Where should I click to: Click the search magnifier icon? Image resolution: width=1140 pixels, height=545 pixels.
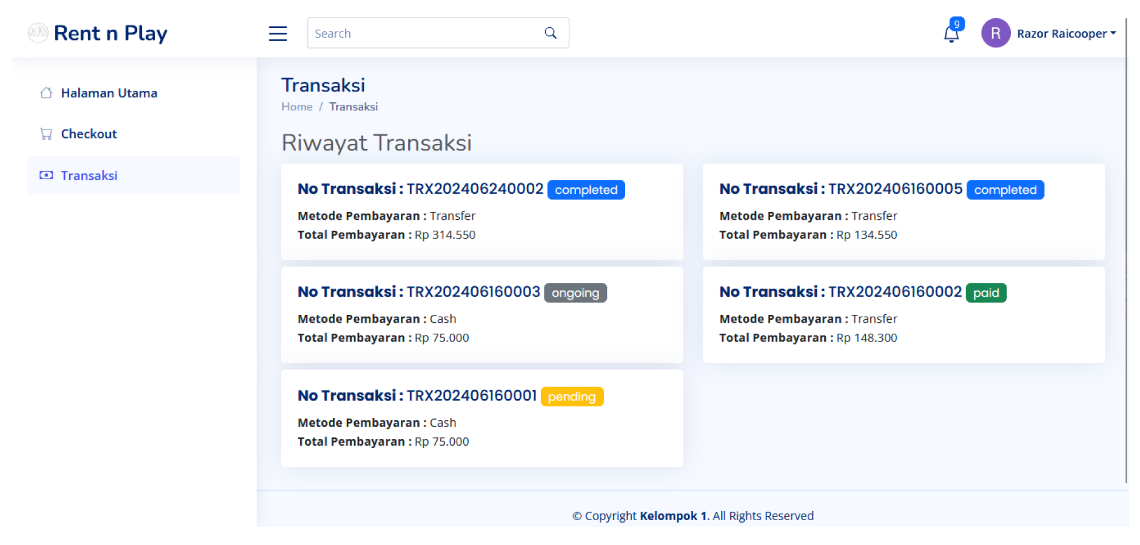point(550,33)
